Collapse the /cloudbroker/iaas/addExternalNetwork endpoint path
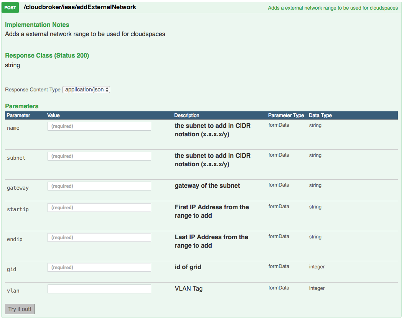The width and height of the screenshot is (404, 321). click(80, 7)
